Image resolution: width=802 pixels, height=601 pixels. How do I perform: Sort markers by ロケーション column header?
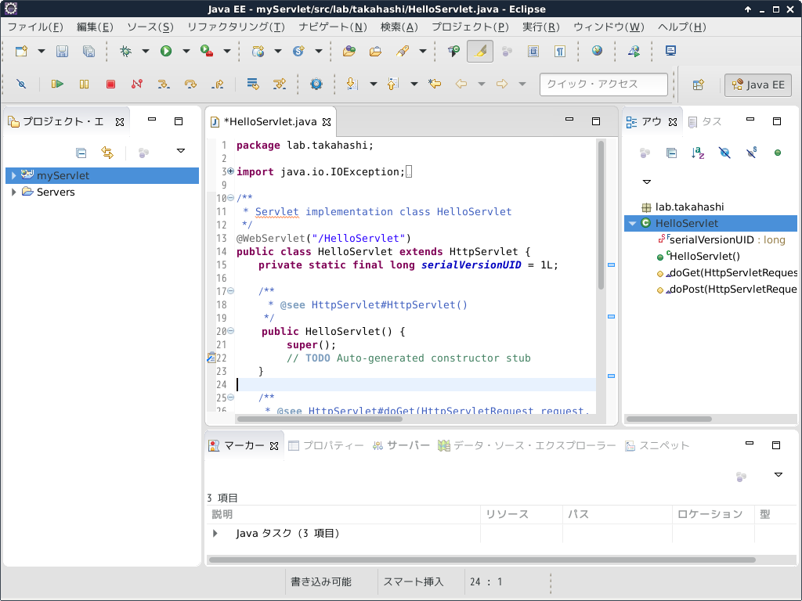click(713, 514)
